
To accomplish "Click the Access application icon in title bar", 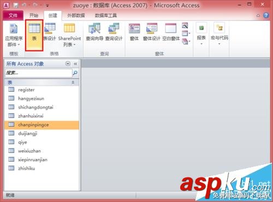I will click(6, 5).
